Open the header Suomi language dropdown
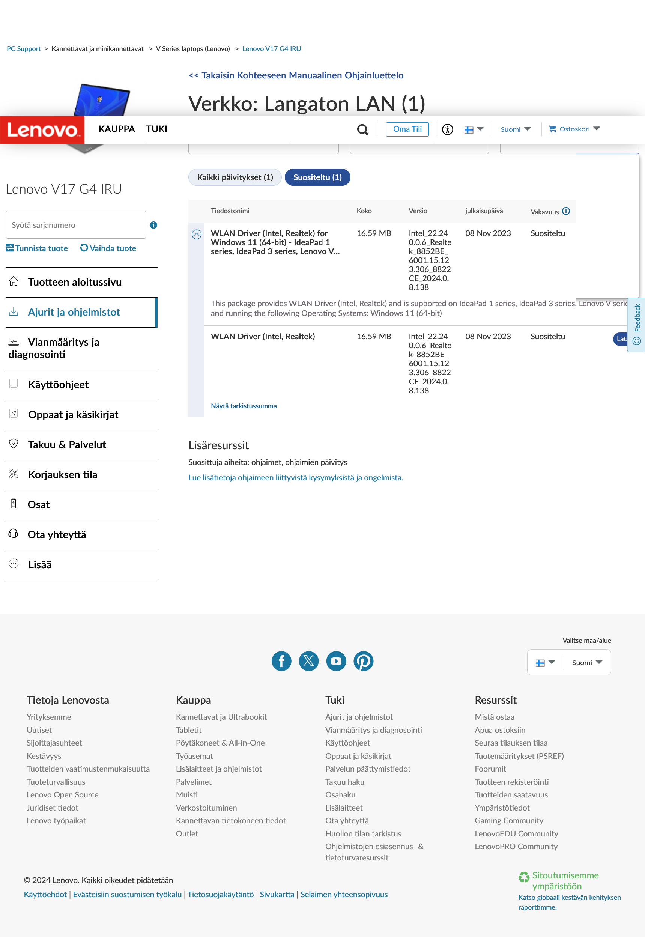Image resolution: width=645 pixels, height=937 pixels. click(x=516, y=129)
